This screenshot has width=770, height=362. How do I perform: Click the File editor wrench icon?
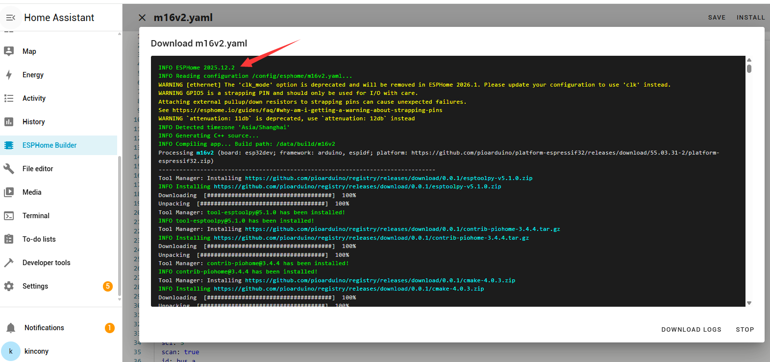(x=9, y=169)
